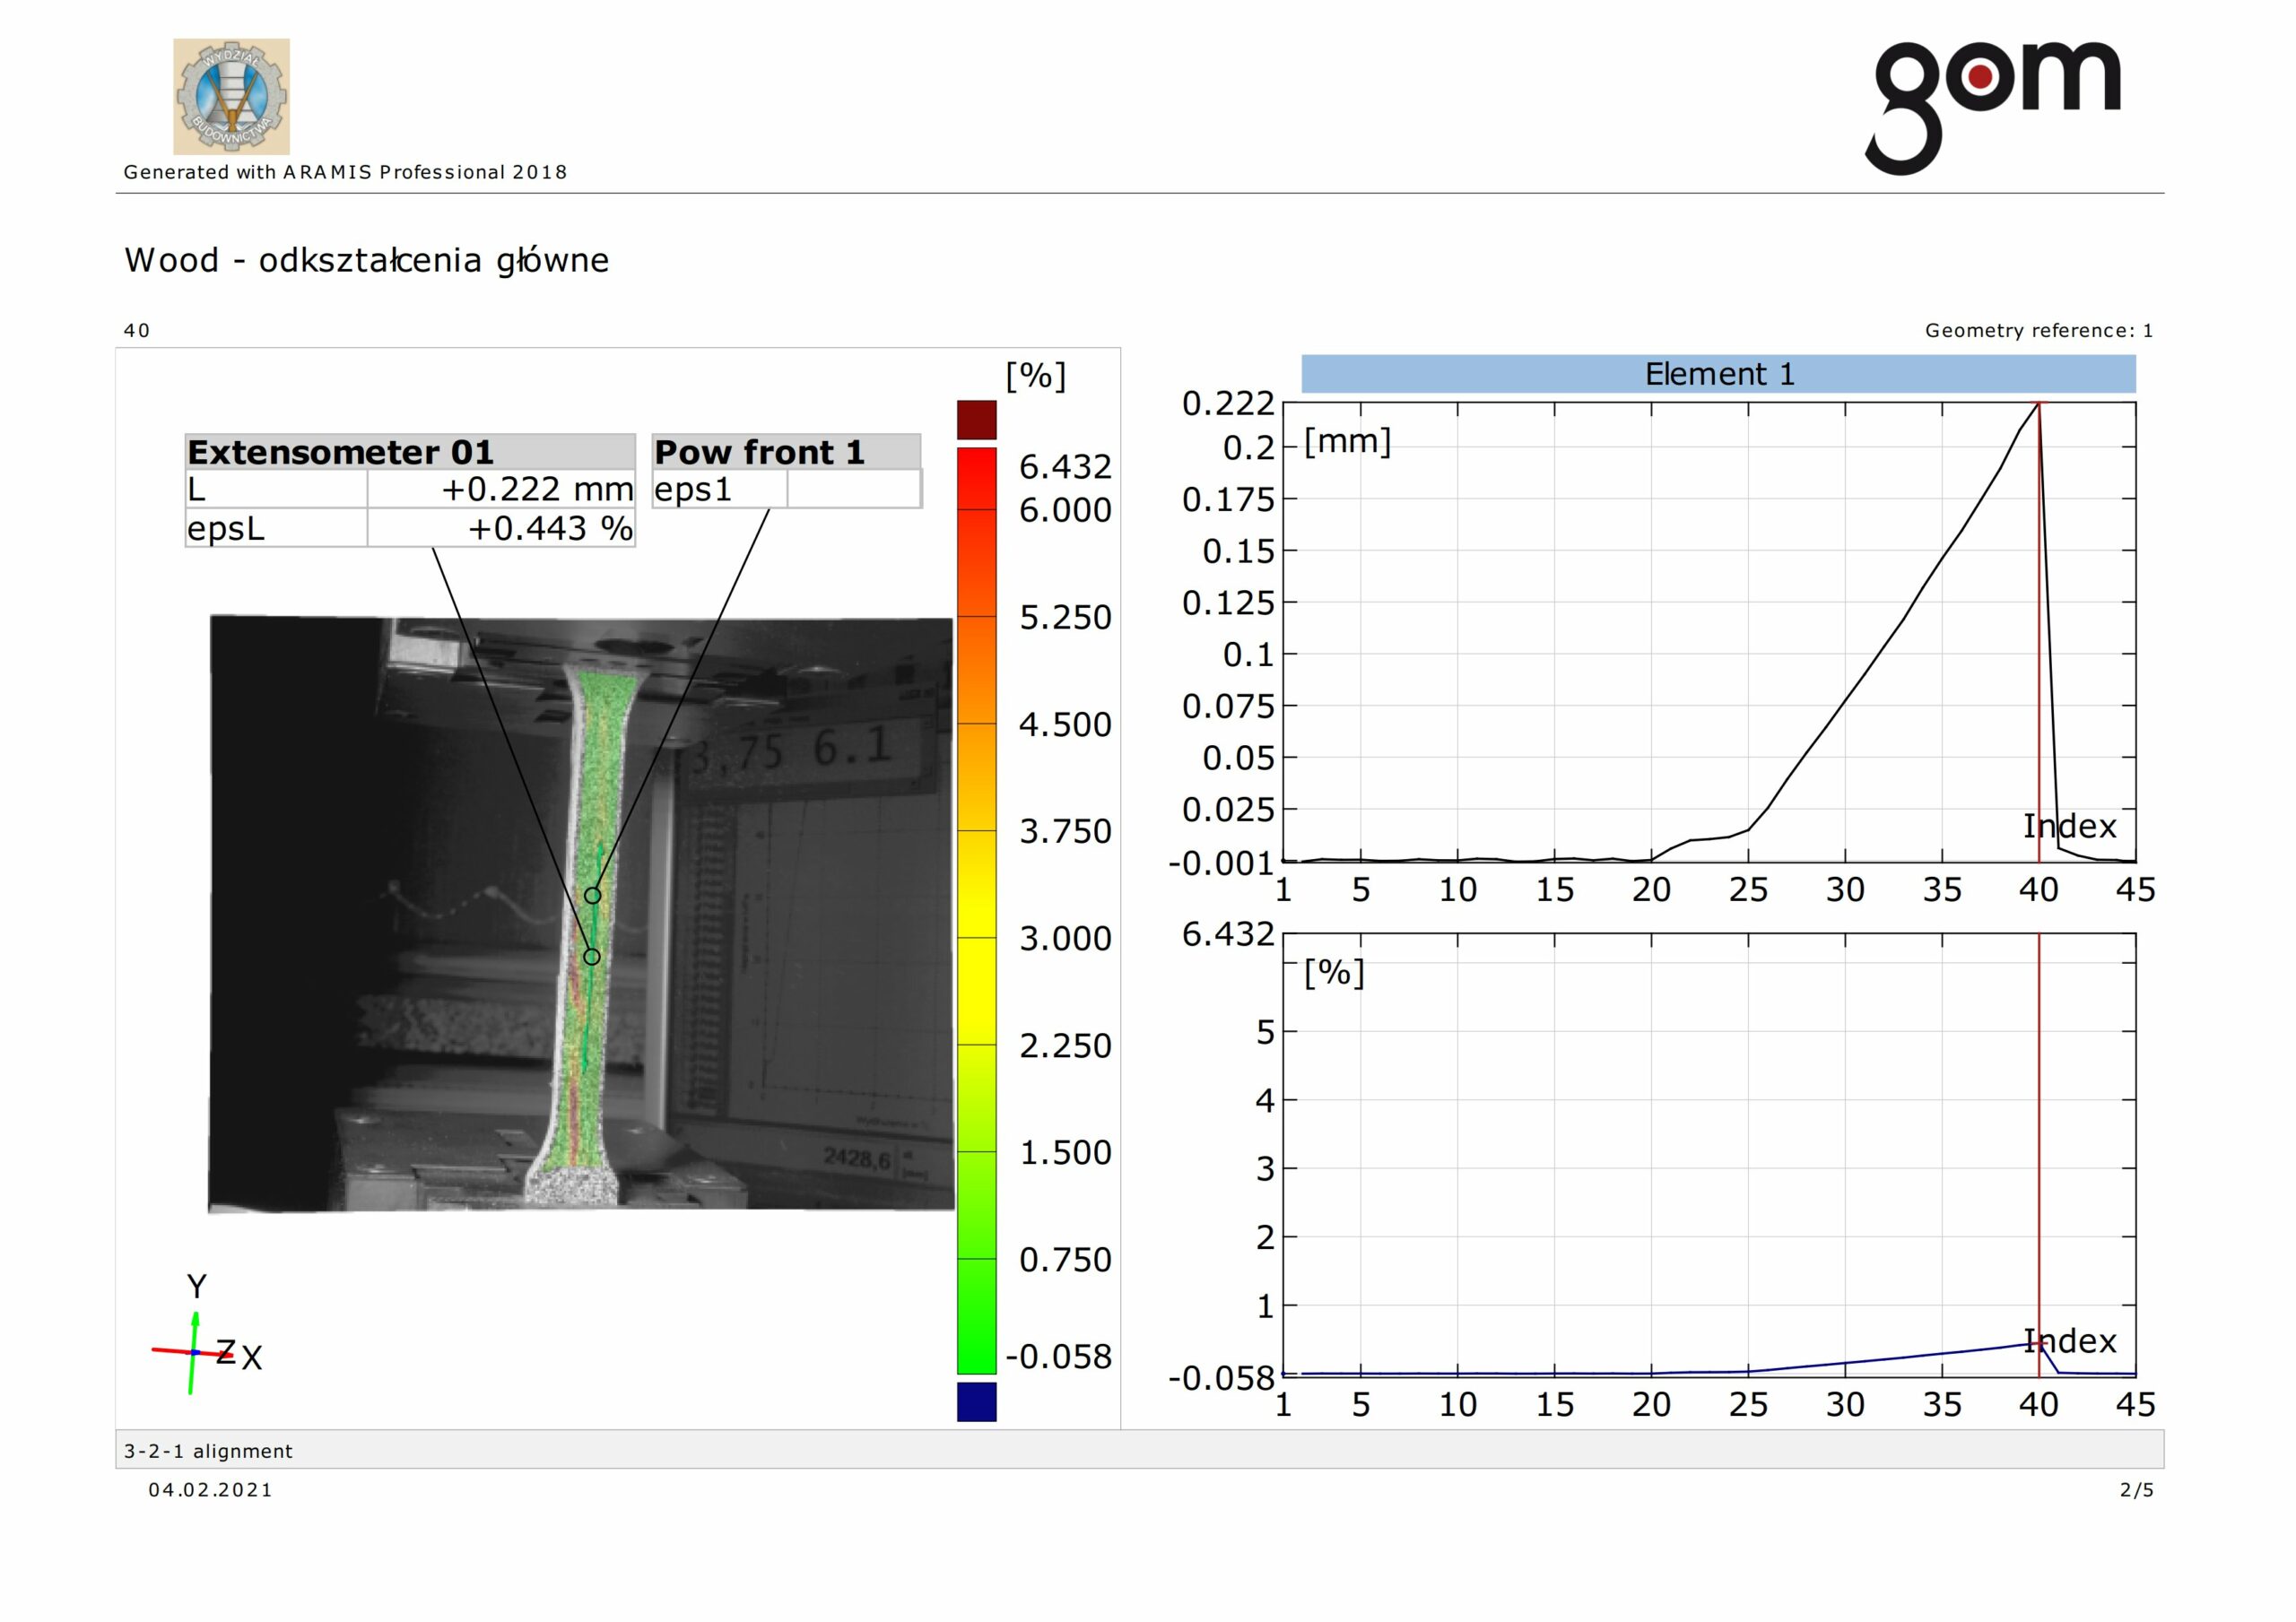Click the stage number 40 label
Image resolution: width=2296 pixels, height=1622 pixels.
pos(137,331)
